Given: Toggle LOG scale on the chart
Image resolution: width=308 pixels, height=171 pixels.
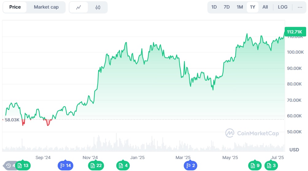Looking at the screenshot, I should coord(283,7).
